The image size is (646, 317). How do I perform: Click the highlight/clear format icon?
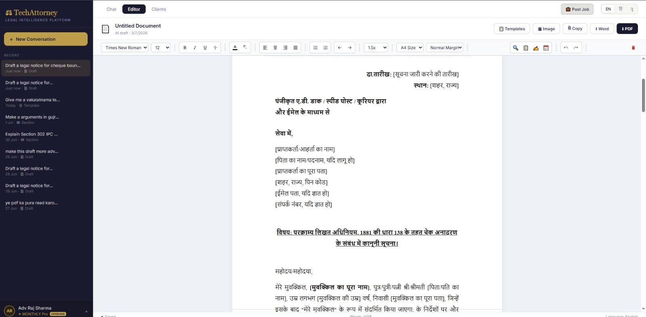[x=245, y=48]
